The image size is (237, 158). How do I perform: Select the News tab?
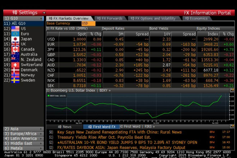pyautogui.click(x=65, y=127)
